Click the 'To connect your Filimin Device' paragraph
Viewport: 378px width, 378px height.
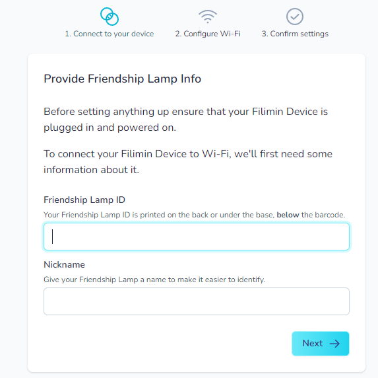[x=188, y=162]
